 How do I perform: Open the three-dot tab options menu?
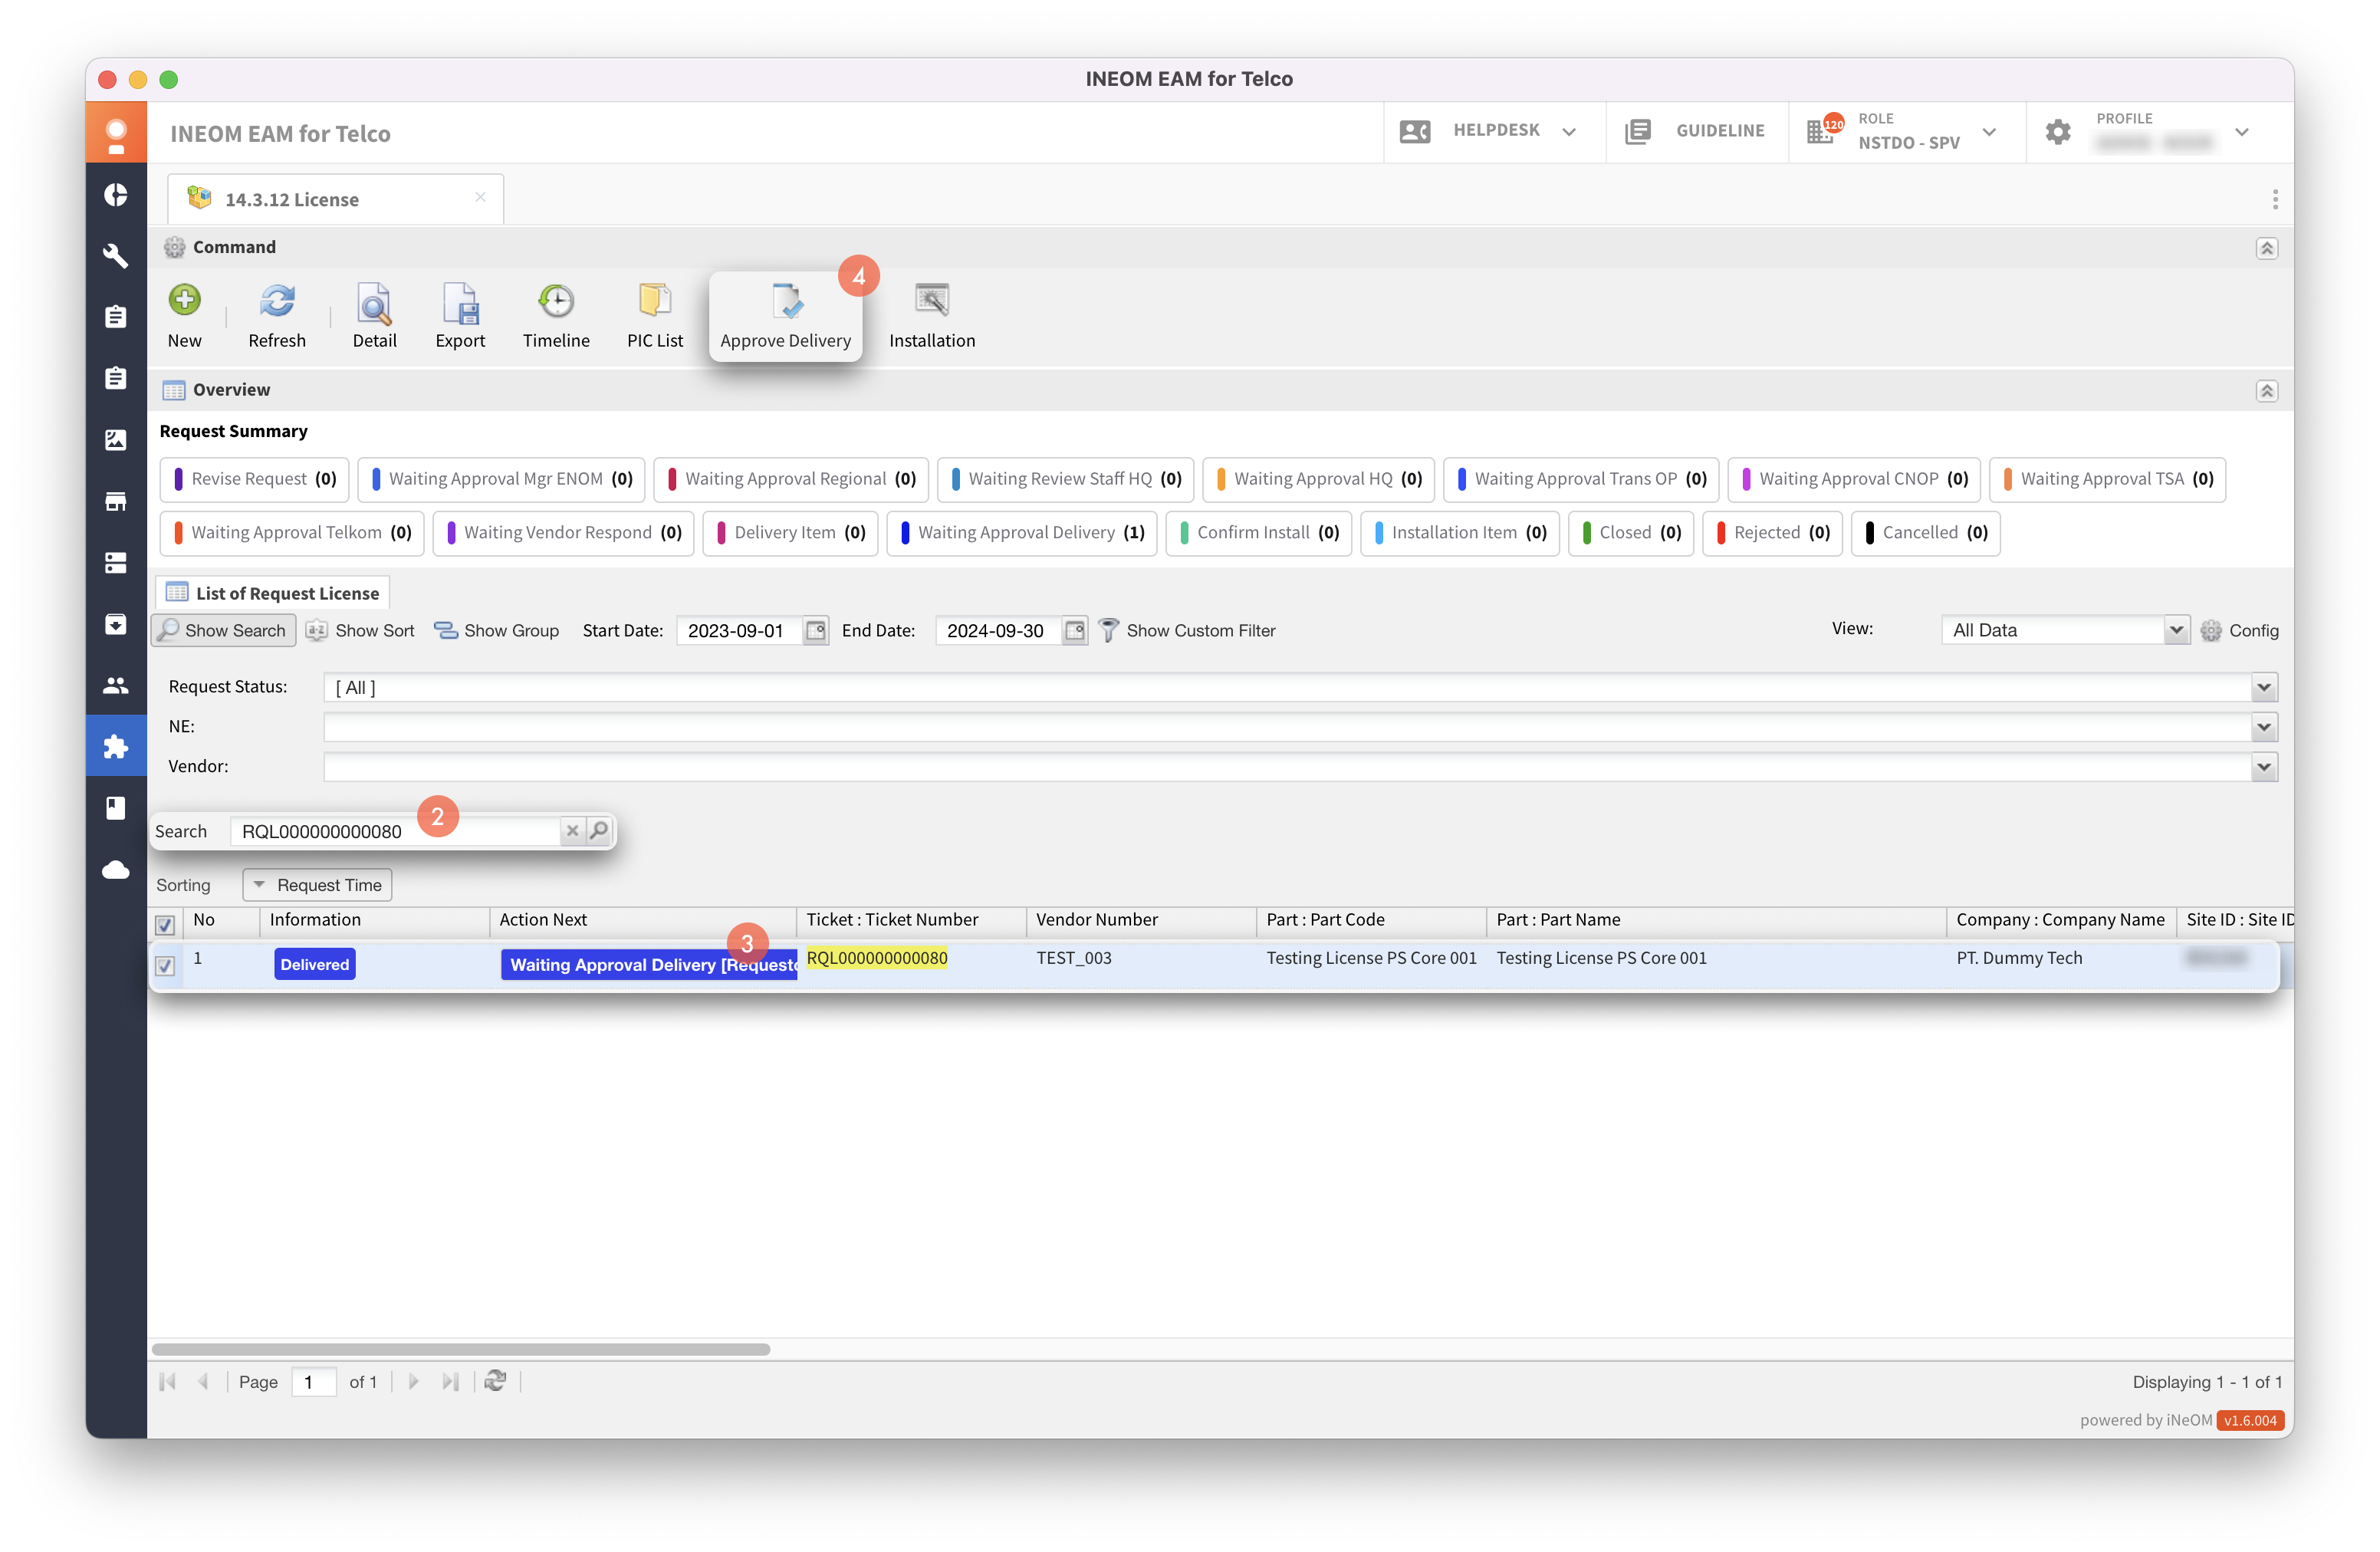point(2274,199)
